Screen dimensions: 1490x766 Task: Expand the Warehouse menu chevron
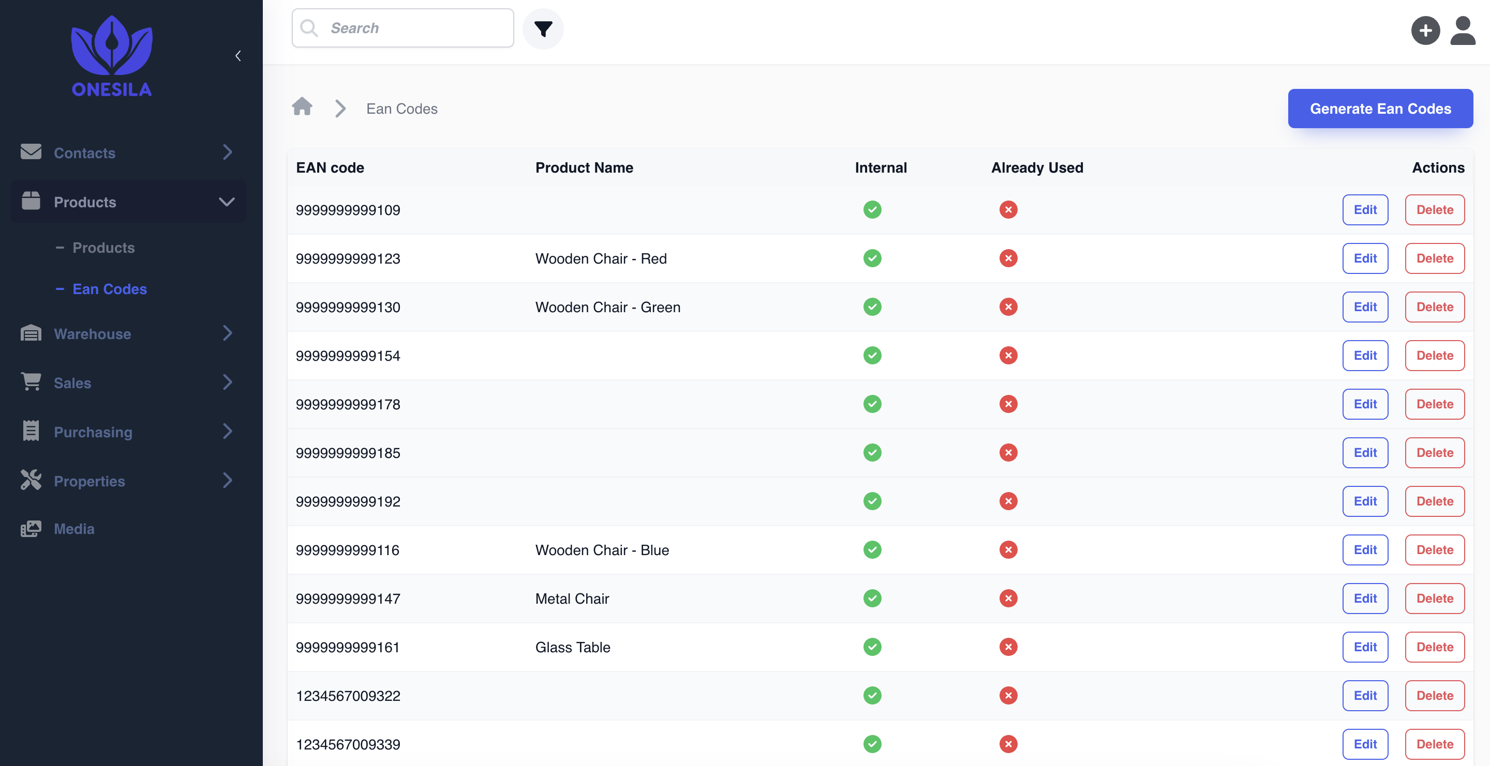(227, 333)
